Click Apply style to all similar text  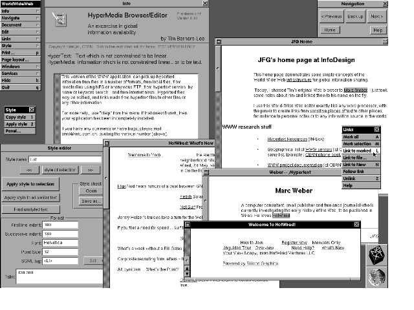[30, 198]
